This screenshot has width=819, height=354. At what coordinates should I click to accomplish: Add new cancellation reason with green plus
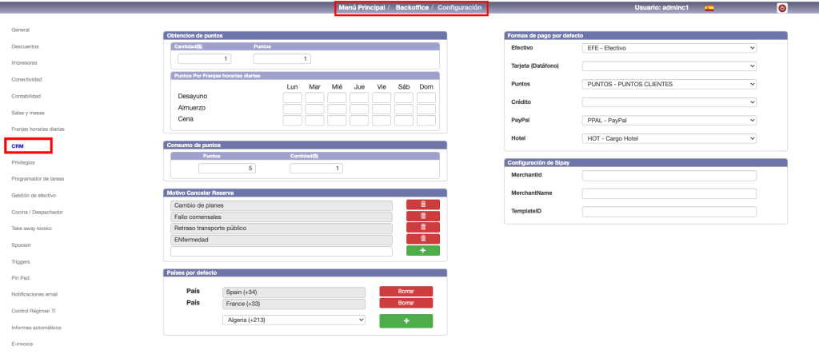pos(422,251)
